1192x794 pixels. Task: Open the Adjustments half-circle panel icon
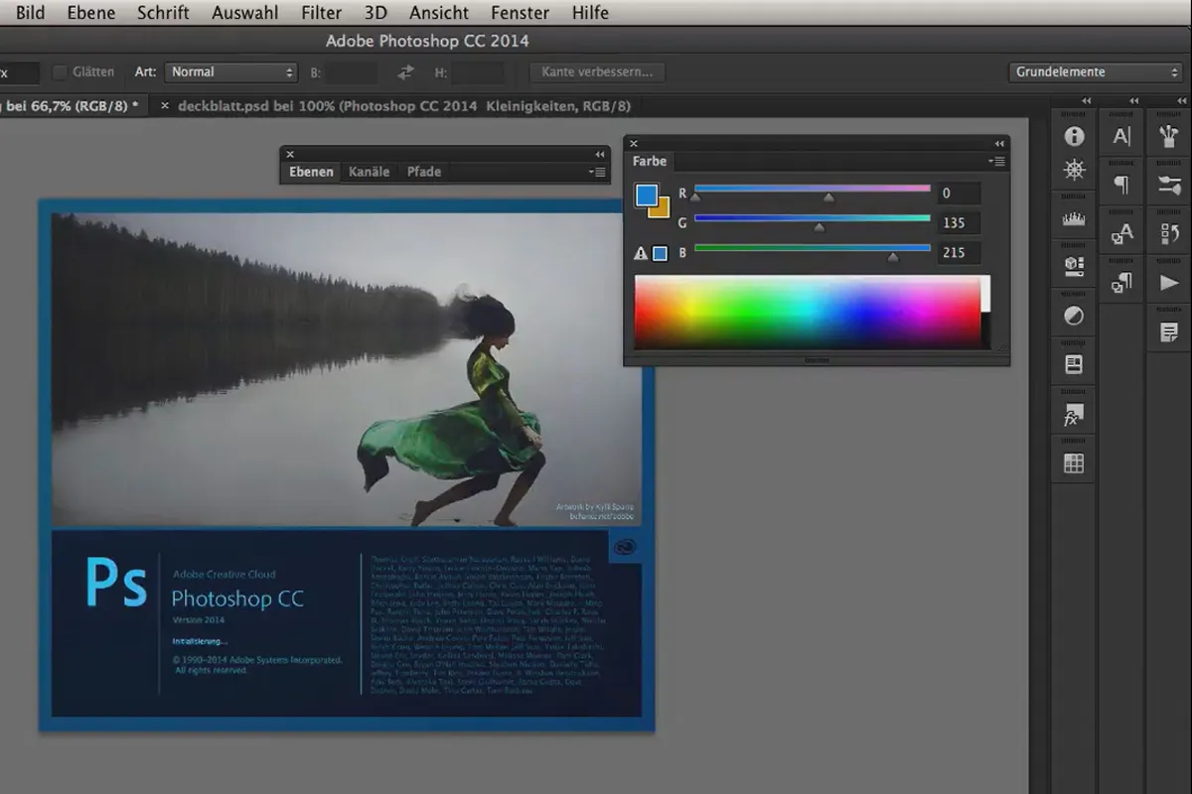(1074, 316)
